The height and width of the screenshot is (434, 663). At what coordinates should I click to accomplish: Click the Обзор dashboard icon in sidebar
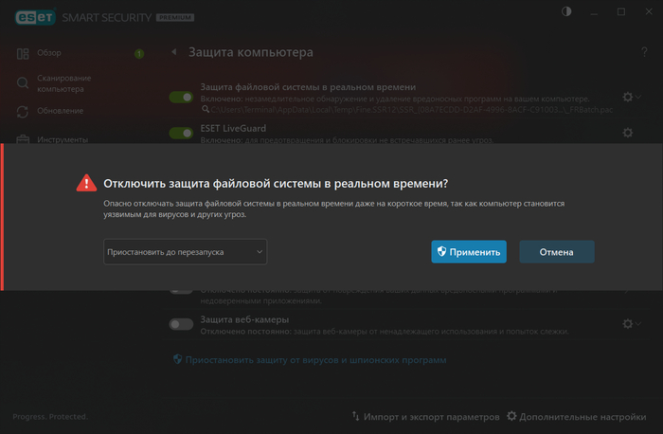[23, 53]
